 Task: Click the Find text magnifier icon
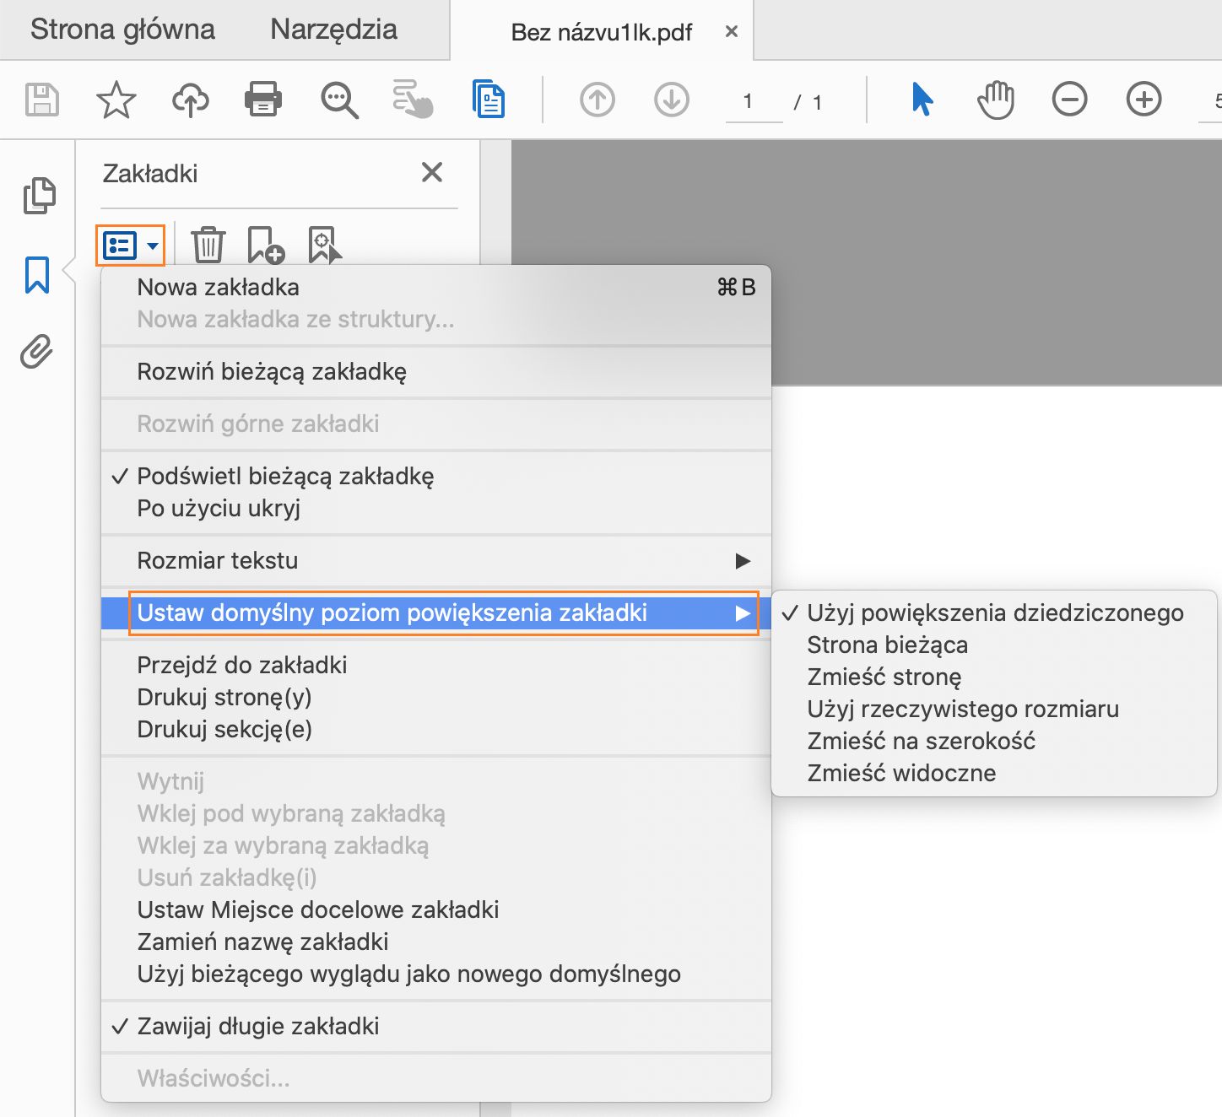tap(339, 100)
